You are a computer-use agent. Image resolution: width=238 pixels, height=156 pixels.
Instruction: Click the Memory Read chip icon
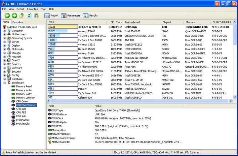pos(13,86)
